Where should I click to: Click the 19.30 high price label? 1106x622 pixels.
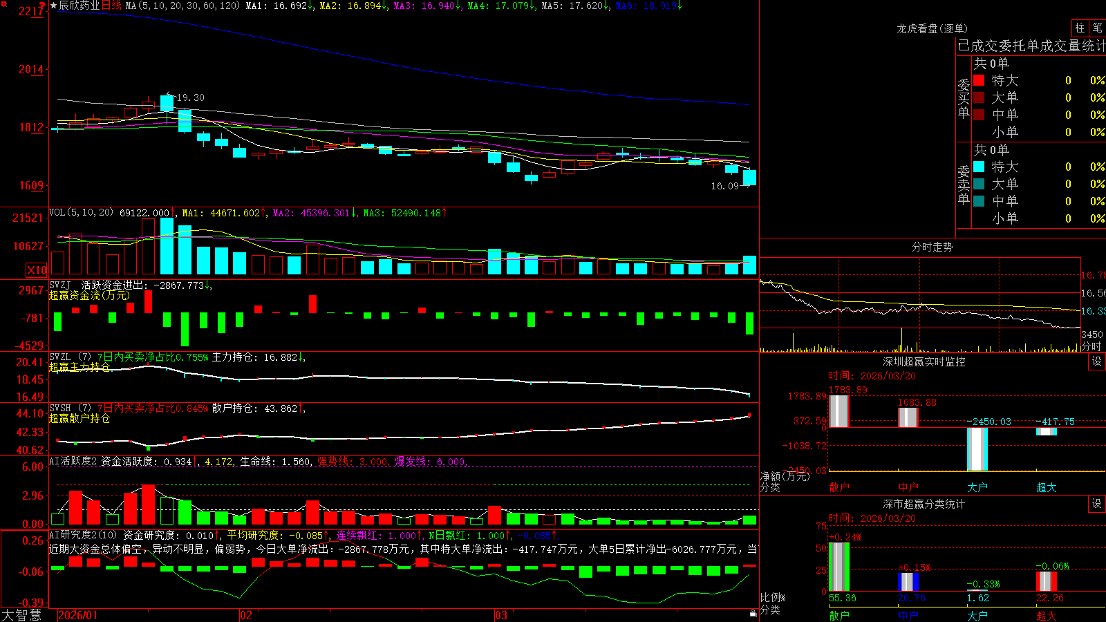click(x=190, y=97)
